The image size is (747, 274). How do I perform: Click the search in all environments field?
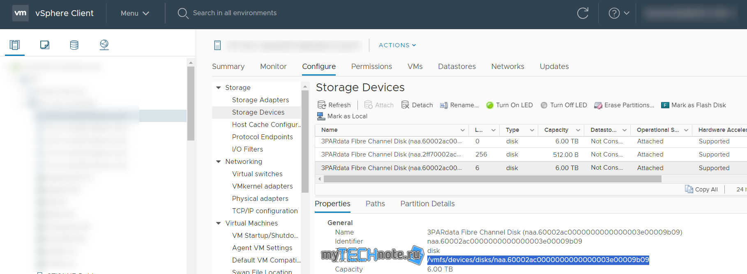(x=235, y=13)
